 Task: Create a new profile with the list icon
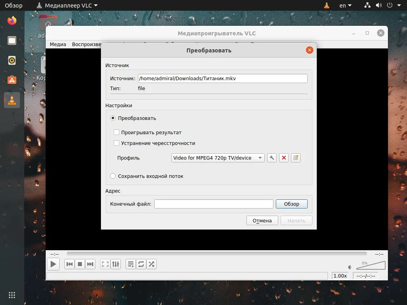[x=296, y=158]
